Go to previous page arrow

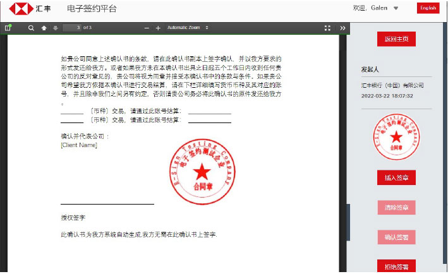click(44, 28)
